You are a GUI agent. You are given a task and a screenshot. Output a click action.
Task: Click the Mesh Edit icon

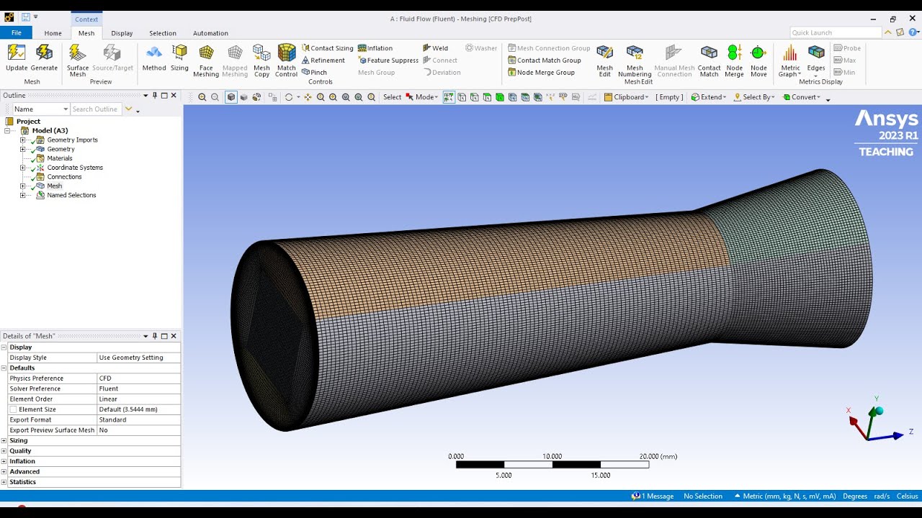click(x=605, y=60)
